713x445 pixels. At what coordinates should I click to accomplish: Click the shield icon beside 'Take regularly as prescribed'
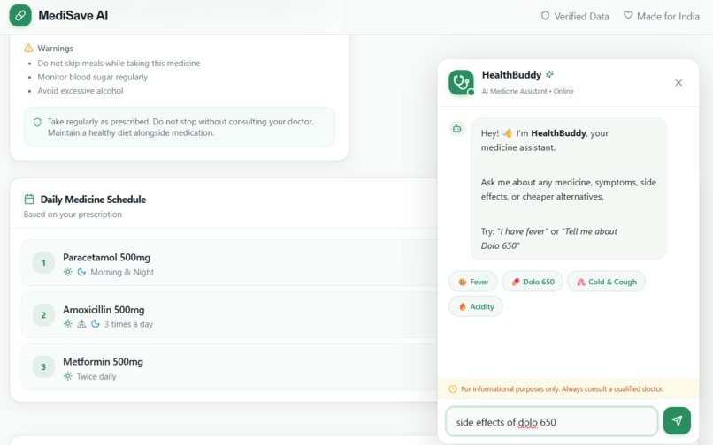pos(37,122)
